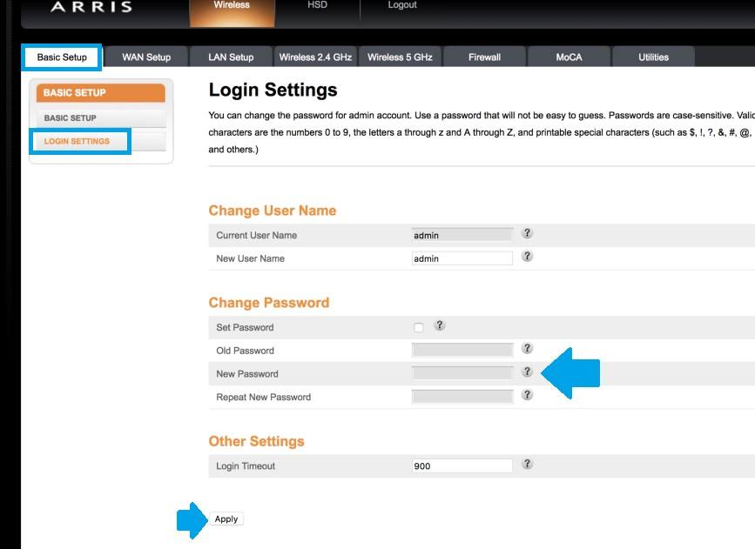Focus the Login Timeout input field

[x=462, y=466]
